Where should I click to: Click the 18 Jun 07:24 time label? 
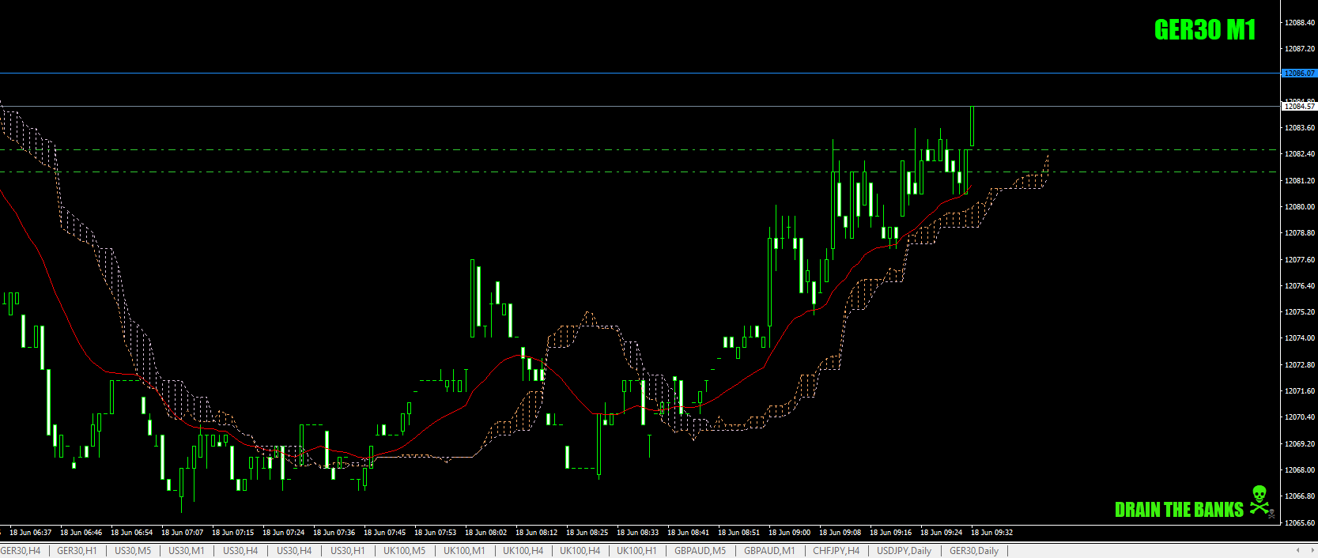pos(283,533)
